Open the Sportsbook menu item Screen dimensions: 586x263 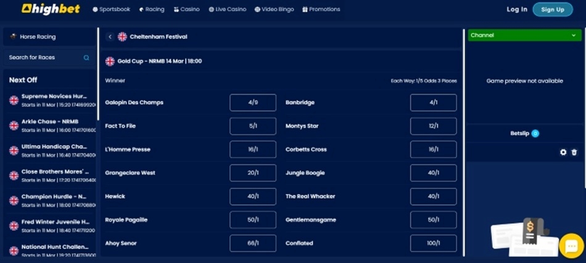[x=112, y=9]
